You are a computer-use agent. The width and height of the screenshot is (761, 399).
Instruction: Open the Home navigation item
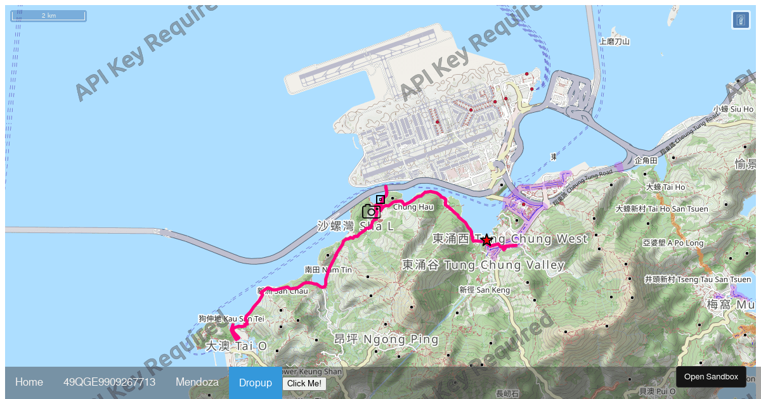click(x=29, y=383)
